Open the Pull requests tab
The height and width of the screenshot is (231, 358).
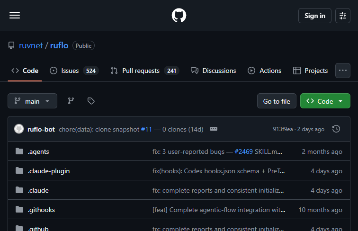145,71
